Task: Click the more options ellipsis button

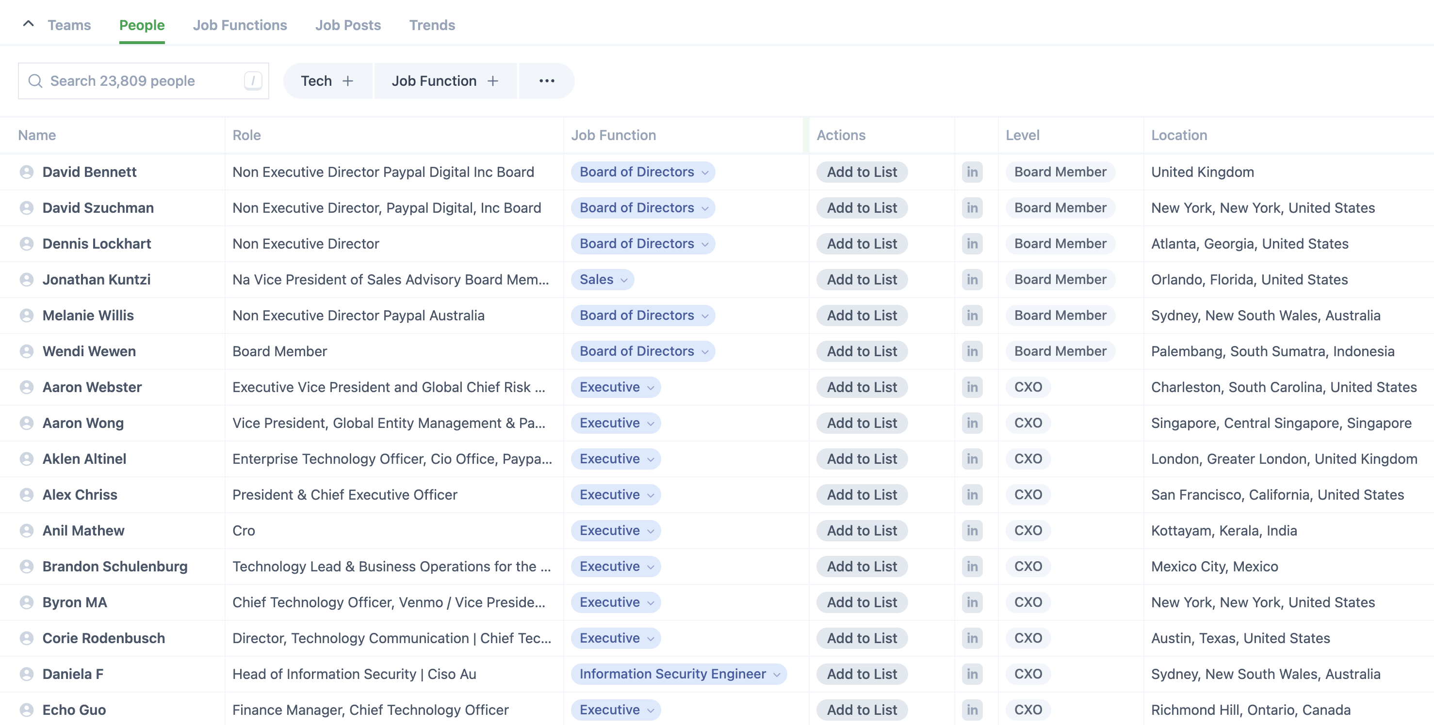Action: click(x=547, y=80)
